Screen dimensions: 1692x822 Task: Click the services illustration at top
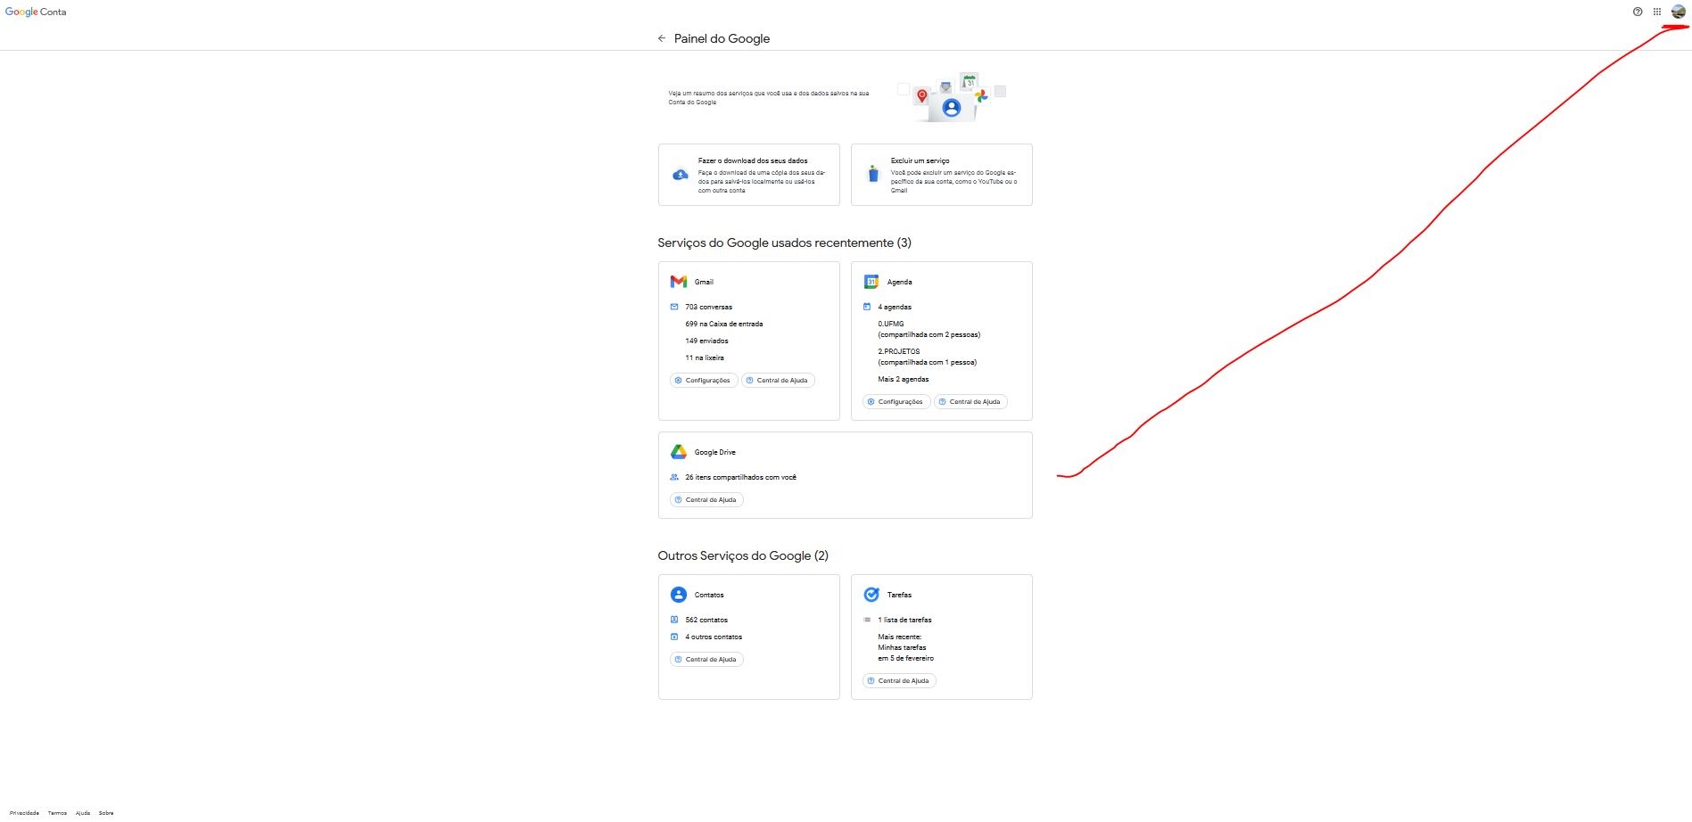click(952, 96)
